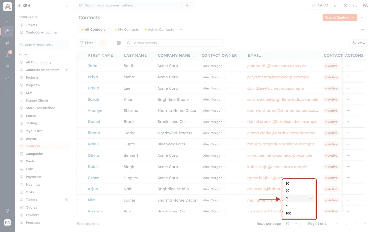Viewport: 372px width, 232px height.
Task: Sort by the COMPANY NAME column header
Action: click(176, 55)
